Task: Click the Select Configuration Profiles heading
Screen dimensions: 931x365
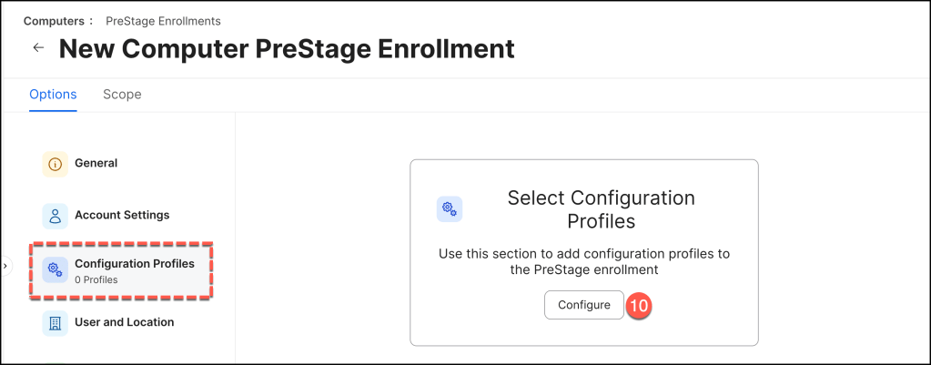Action: click(x=601, y=209)
